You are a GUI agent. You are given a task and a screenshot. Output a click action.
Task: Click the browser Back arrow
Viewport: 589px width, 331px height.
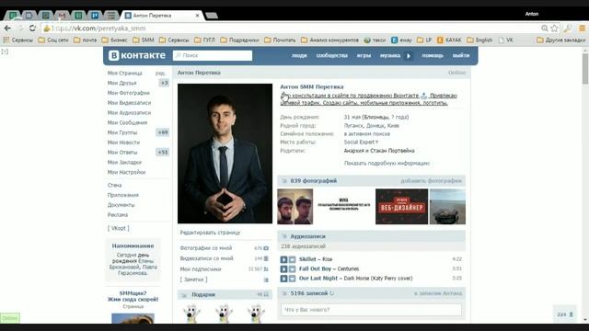click(7, 29)
